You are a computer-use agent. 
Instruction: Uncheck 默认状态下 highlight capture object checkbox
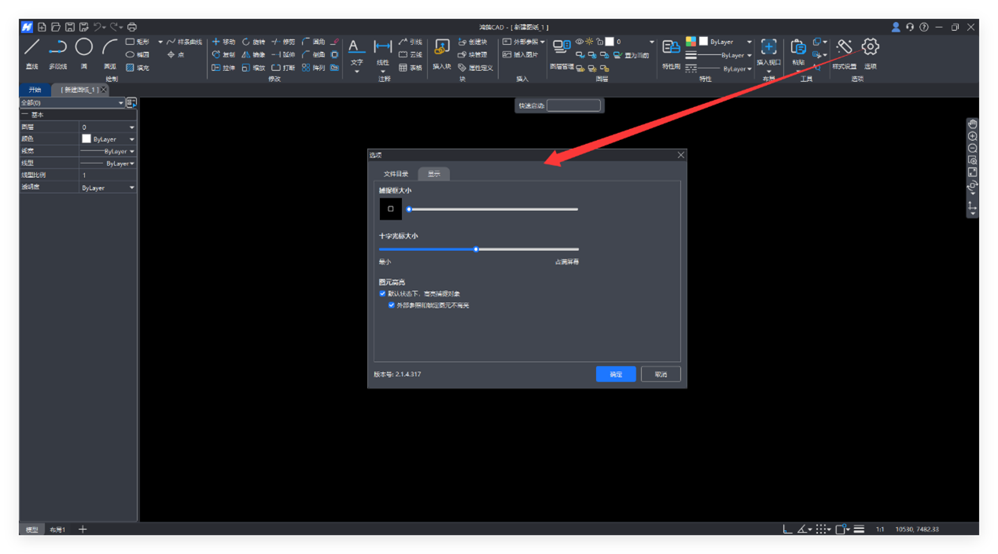(x=383, y=294)
